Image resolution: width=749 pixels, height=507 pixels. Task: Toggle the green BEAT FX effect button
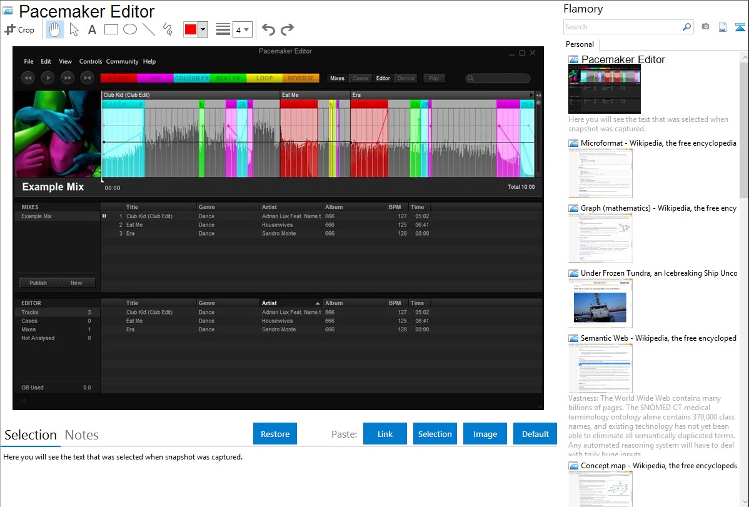[228, 78]
